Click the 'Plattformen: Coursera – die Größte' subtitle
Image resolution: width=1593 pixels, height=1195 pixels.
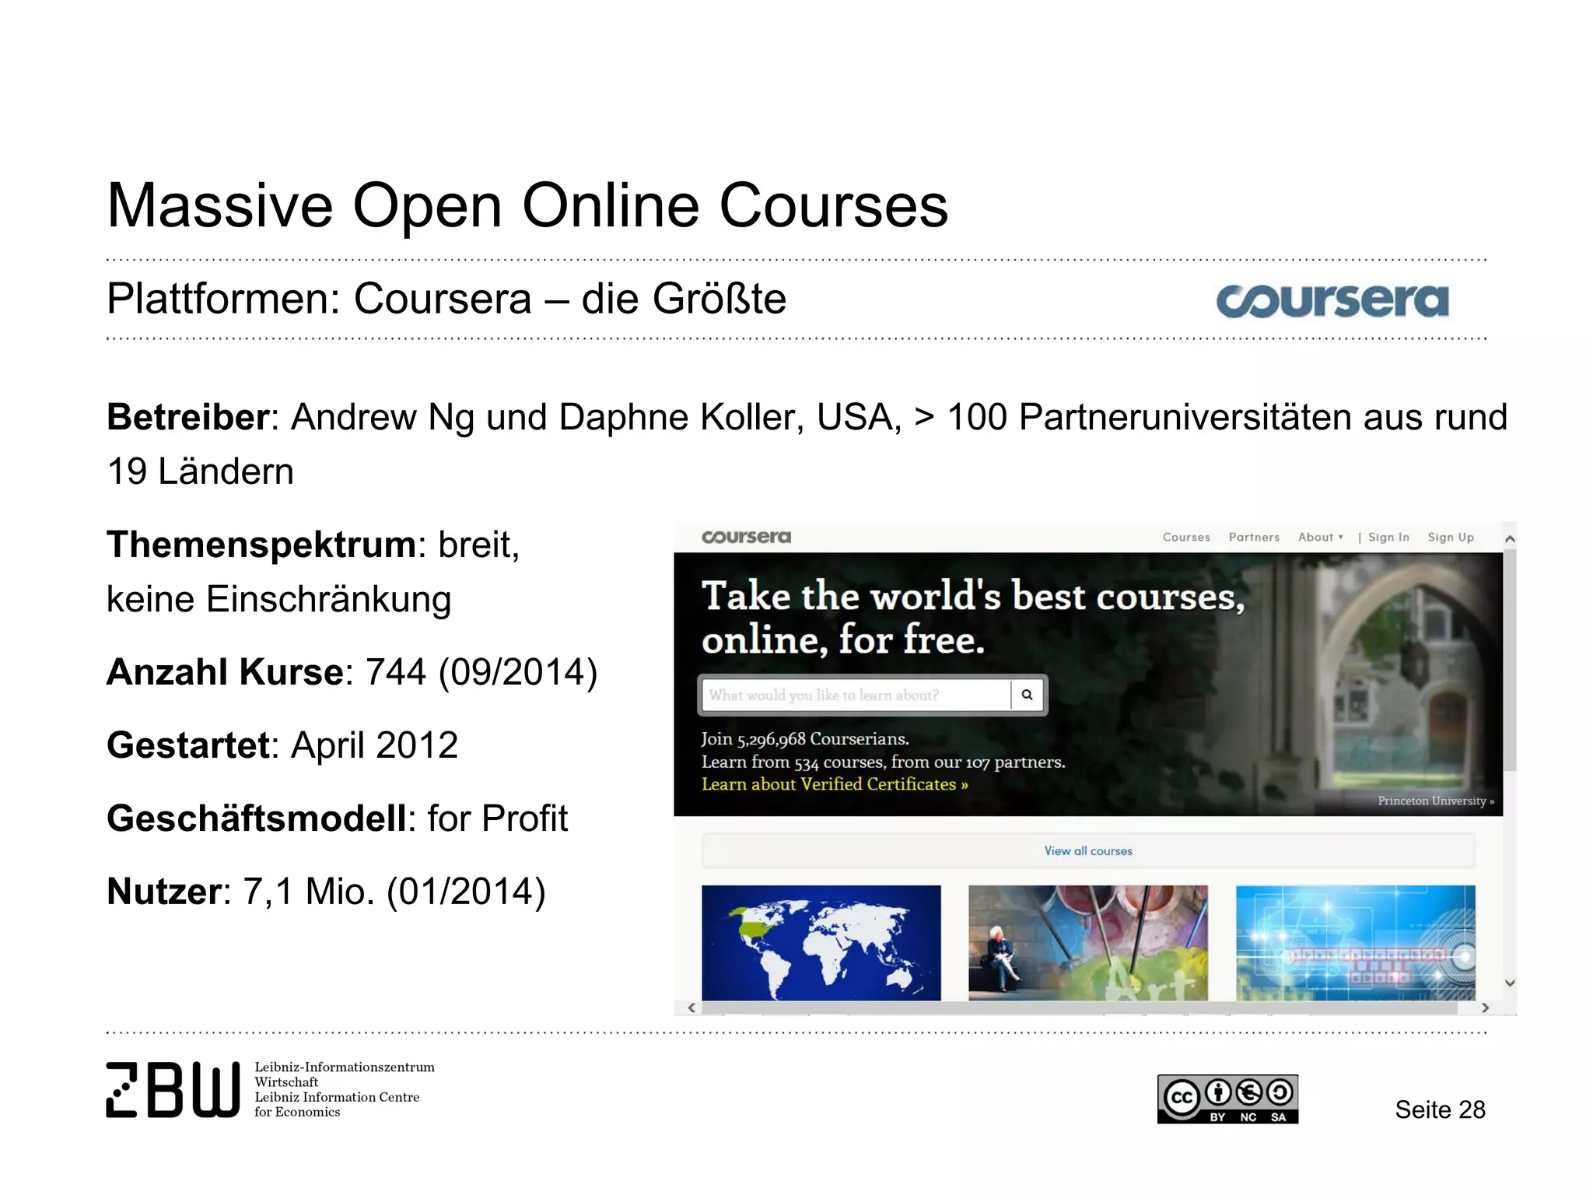pos(446,299)
